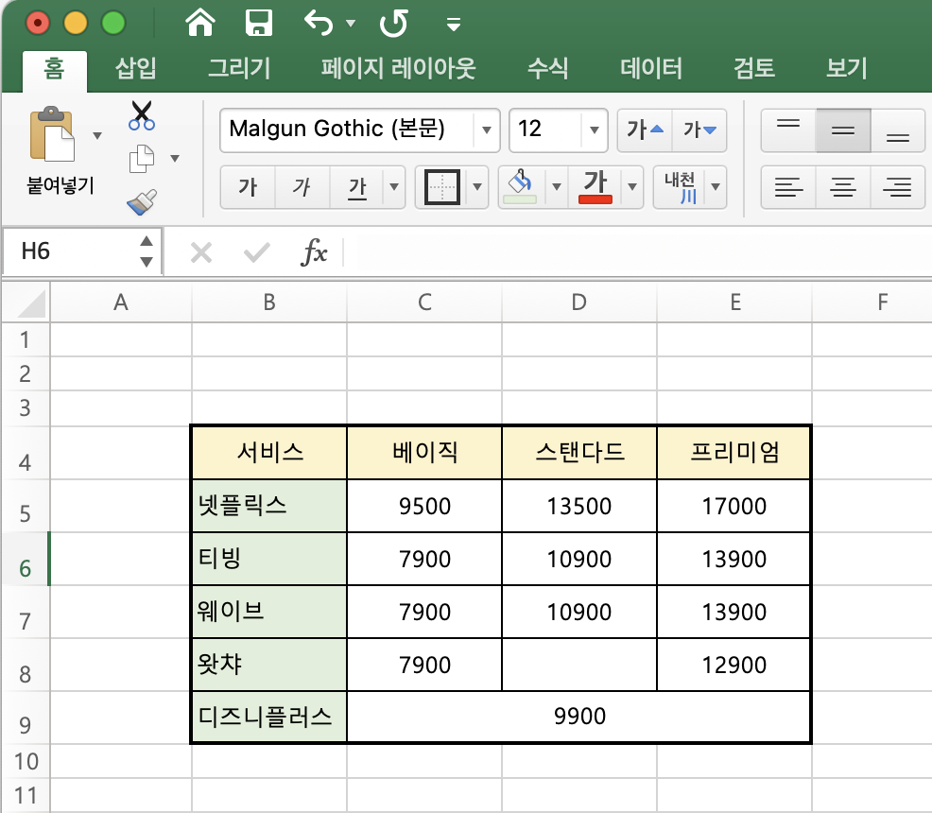This screenshot has height=813, width=932.
Task: Undo the last action
Action: pos(319,24)
